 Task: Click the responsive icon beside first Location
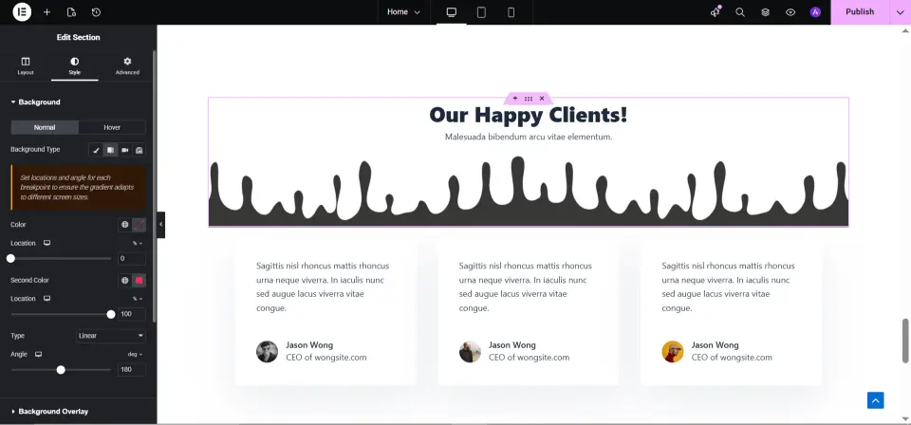point(47,243)
